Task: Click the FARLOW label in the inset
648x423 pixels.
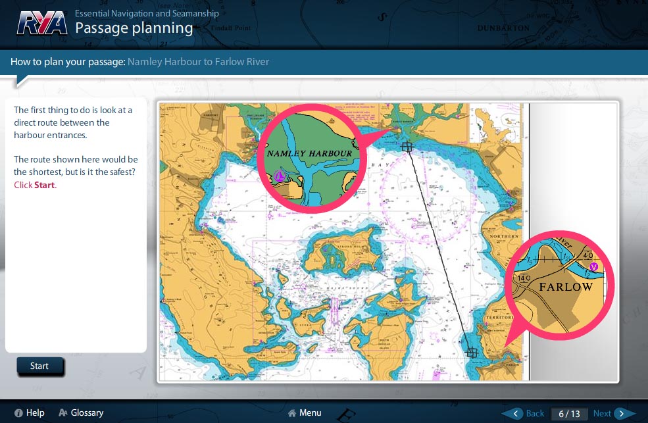Action: pyautogui.click(x=566, y=287)
